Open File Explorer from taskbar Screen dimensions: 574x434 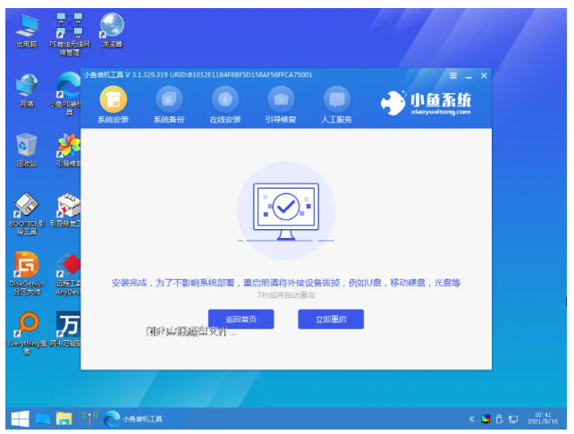coord(64,419)
